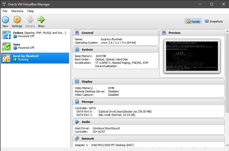Open the General section header
Screen dimensions: 229x151
(x=115, y=33)
